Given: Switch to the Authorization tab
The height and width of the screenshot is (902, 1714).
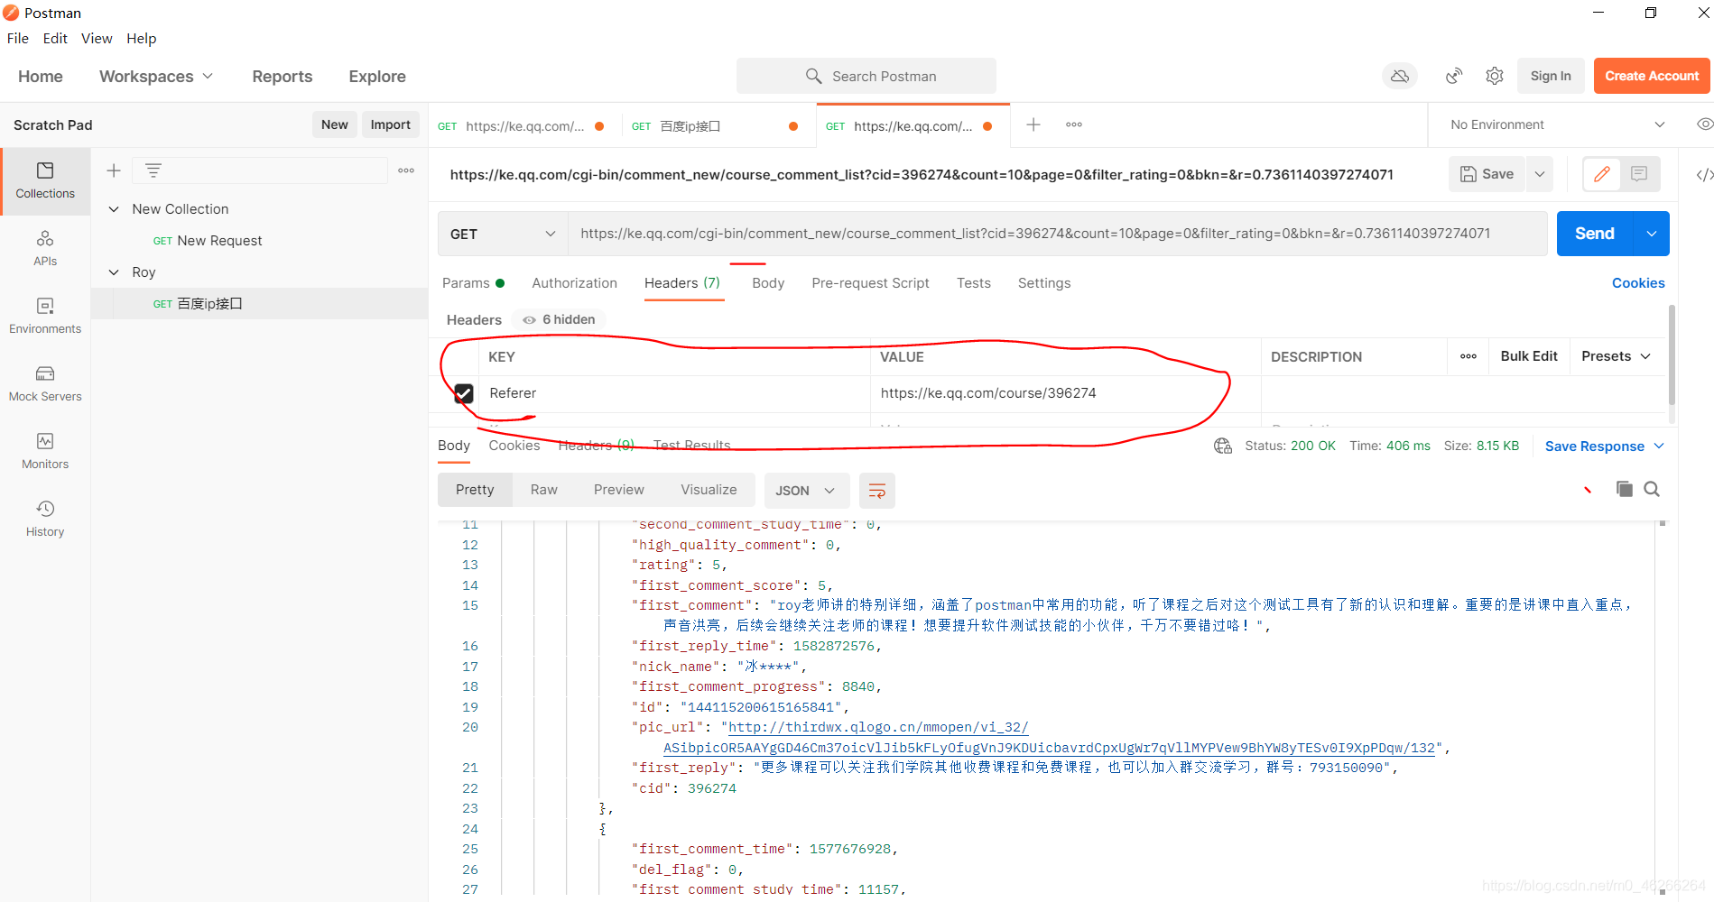Looking at the screenshot, I should coord(575,283).
